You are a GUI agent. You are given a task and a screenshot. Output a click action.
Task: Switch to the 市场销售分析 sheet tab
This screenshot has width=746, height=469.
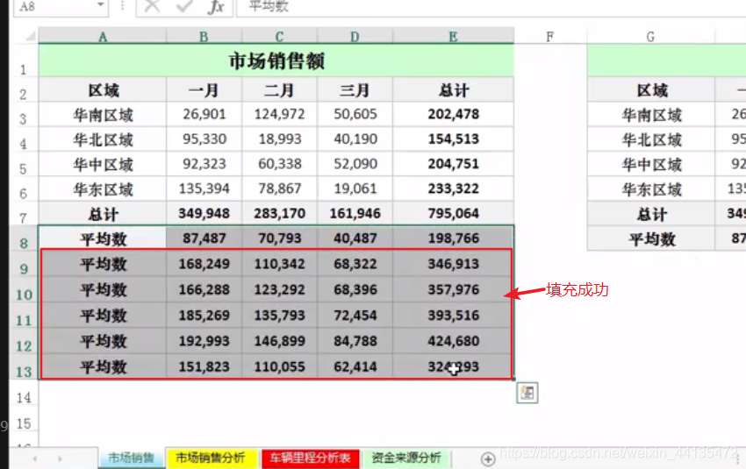[211, 458]
